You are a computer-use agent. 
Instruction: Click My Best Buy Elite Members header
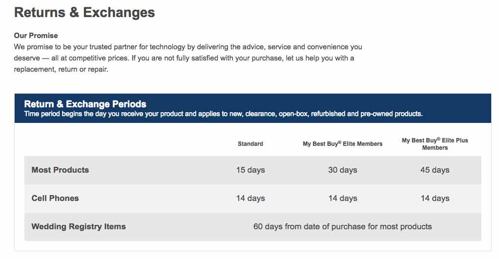(342, 143)
